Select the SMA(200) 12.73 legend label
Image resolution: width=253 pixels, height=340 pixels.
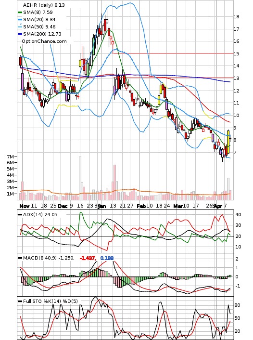(x=42, y=34)
